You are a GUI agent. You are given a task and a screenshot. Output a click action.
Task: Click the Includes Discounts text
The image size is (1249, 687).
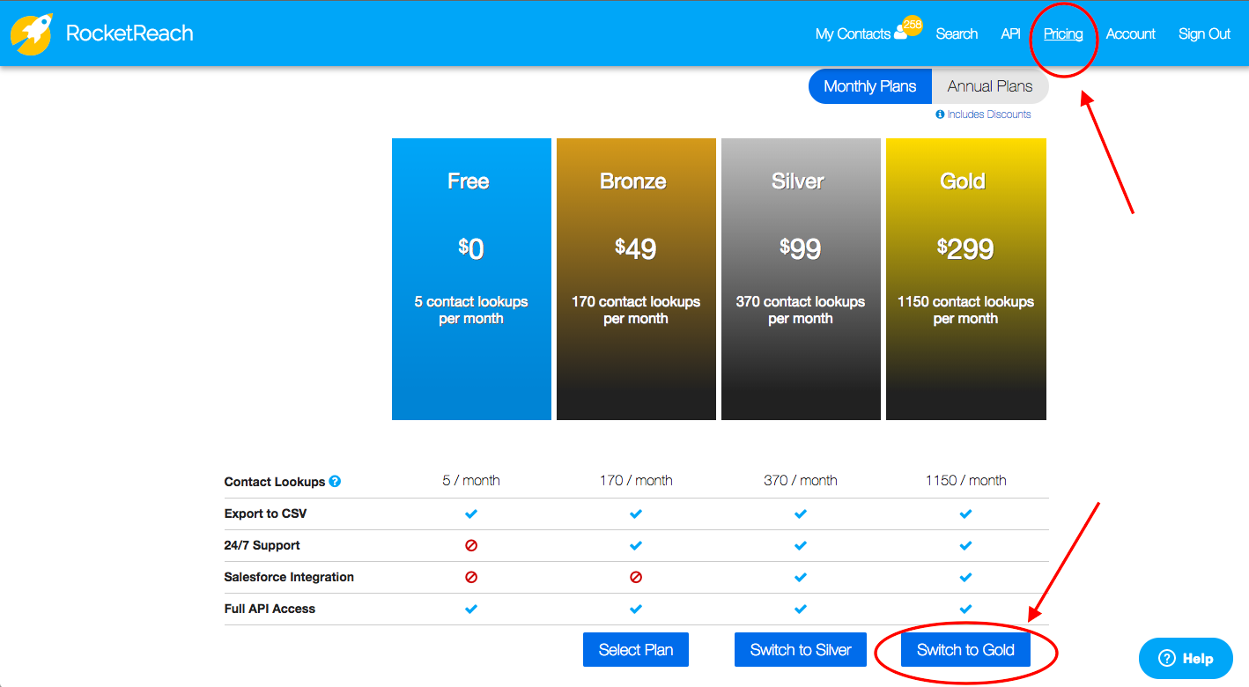(989, 114)
